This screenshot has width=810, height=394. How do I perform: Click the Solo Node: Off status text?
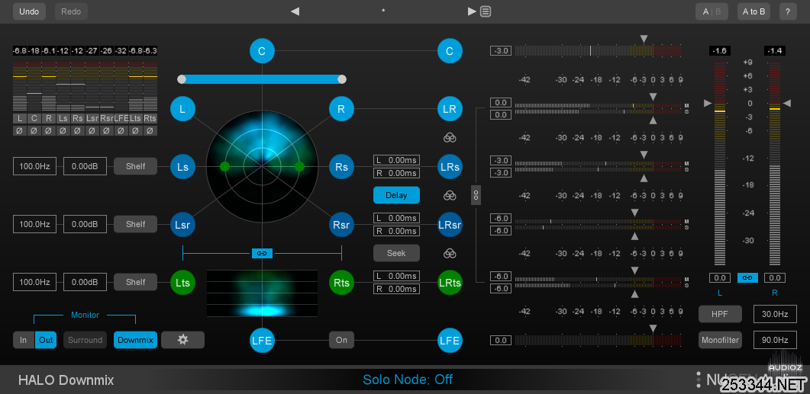(408, 380)
